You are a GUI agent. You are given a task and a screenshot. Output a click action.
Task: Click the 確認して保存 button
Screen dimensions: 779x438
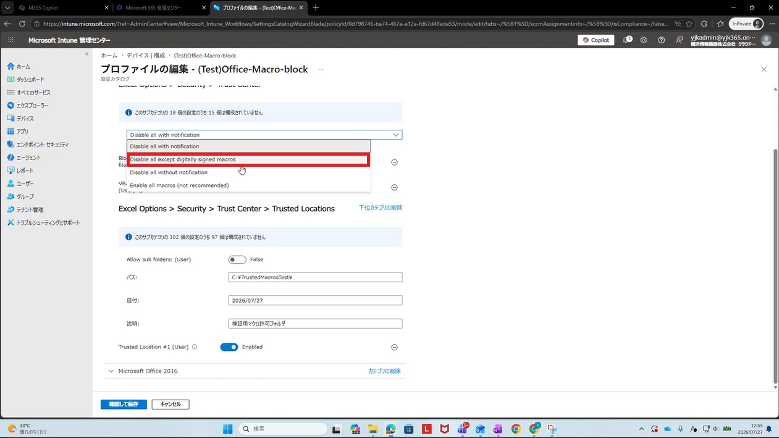point(124,404)
